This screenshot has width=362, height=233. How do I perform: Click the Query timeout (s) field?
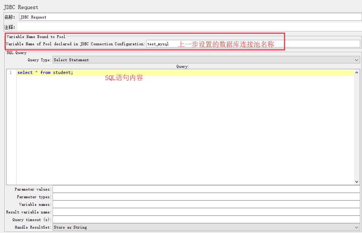pos(206,220)
